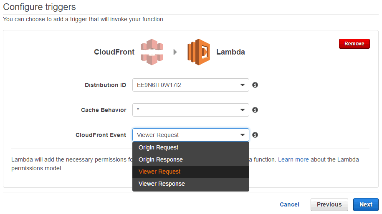Open info icon next to CloudFront Event

click(255, 135)
